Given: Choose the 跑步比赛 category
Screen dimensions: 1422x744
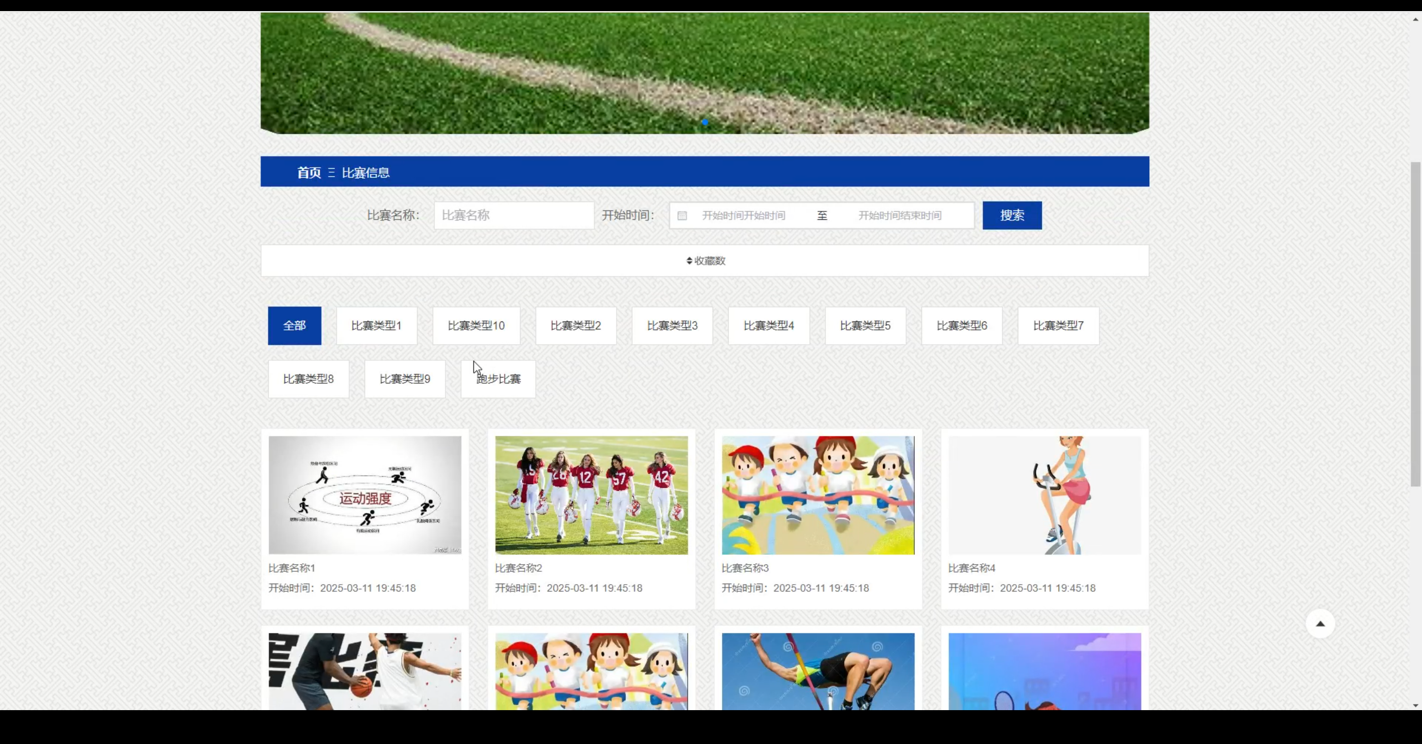Looking at the screenshot, I should 498,379.
